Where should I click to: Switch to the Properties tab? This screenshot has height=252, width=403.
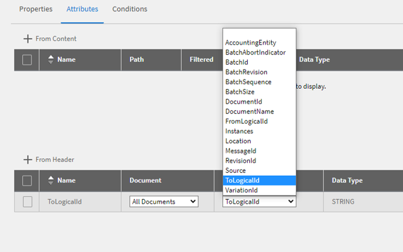point(36,9)
